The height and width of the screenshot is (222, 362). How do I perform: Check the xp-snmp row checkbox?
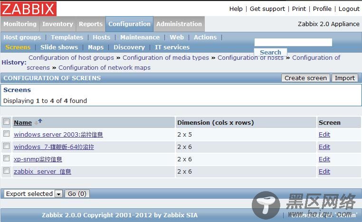tap(7, 158)
